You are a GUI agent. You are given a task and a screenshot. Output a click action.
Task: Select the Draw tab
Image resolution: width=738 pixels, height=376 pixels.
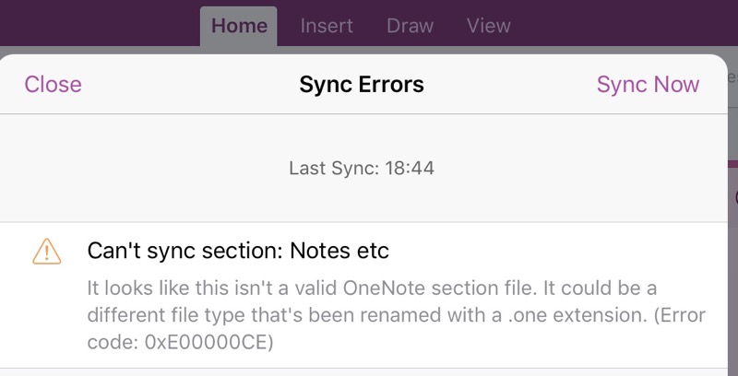(x=410, y=27)
